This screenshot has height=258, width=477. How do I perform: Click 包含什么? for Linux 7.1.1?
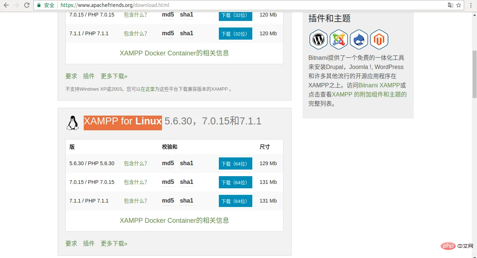(x=135, y=201)
